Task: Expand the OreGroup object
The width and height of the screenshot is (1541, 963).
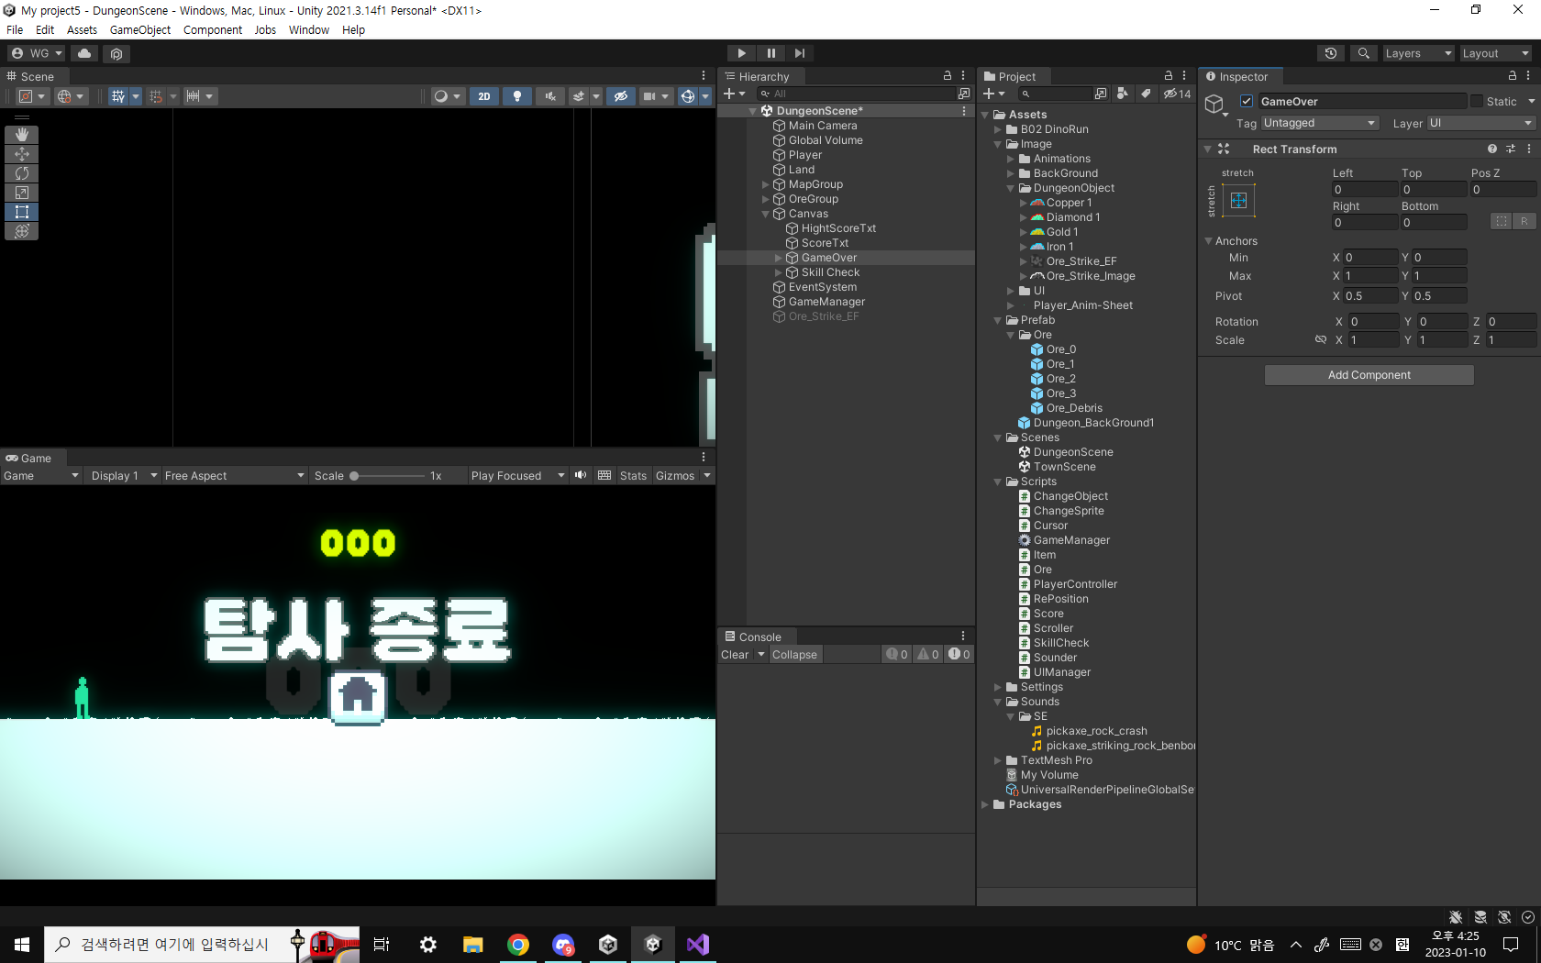Action: pos(766,199)
